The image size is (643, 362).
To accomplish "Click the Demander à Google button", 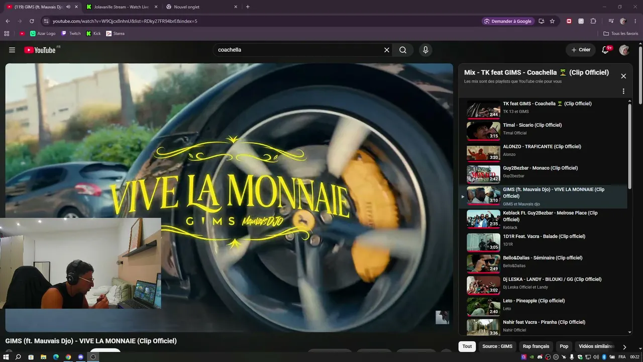I will tap(508, 21).
